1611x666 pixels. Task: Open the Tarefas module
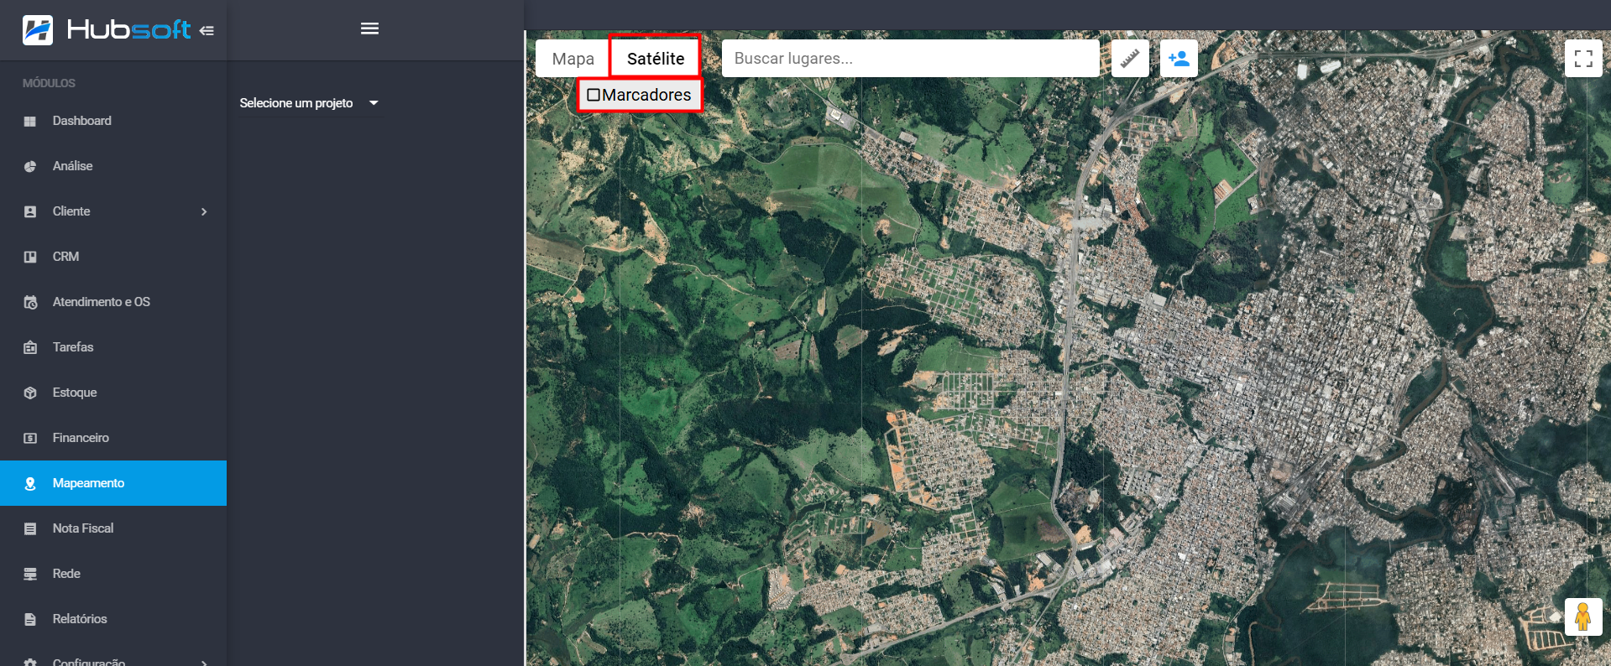(x=113, y=347)
